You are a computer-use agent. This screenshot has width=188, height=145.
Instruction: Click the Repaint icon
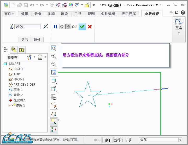54,72
